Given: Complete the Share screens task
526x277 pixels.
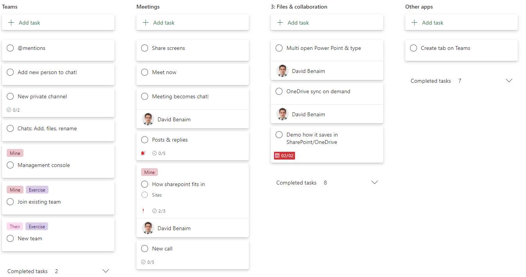Looking at the screenshot, I should pyautogui.click(x=145, y=48).
